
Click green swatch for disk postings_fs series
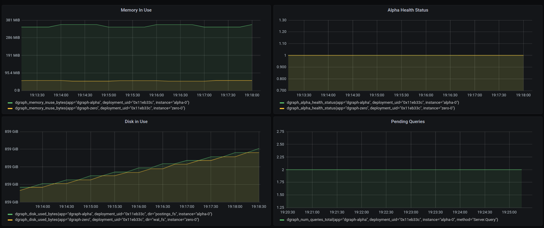pos(10,214)
